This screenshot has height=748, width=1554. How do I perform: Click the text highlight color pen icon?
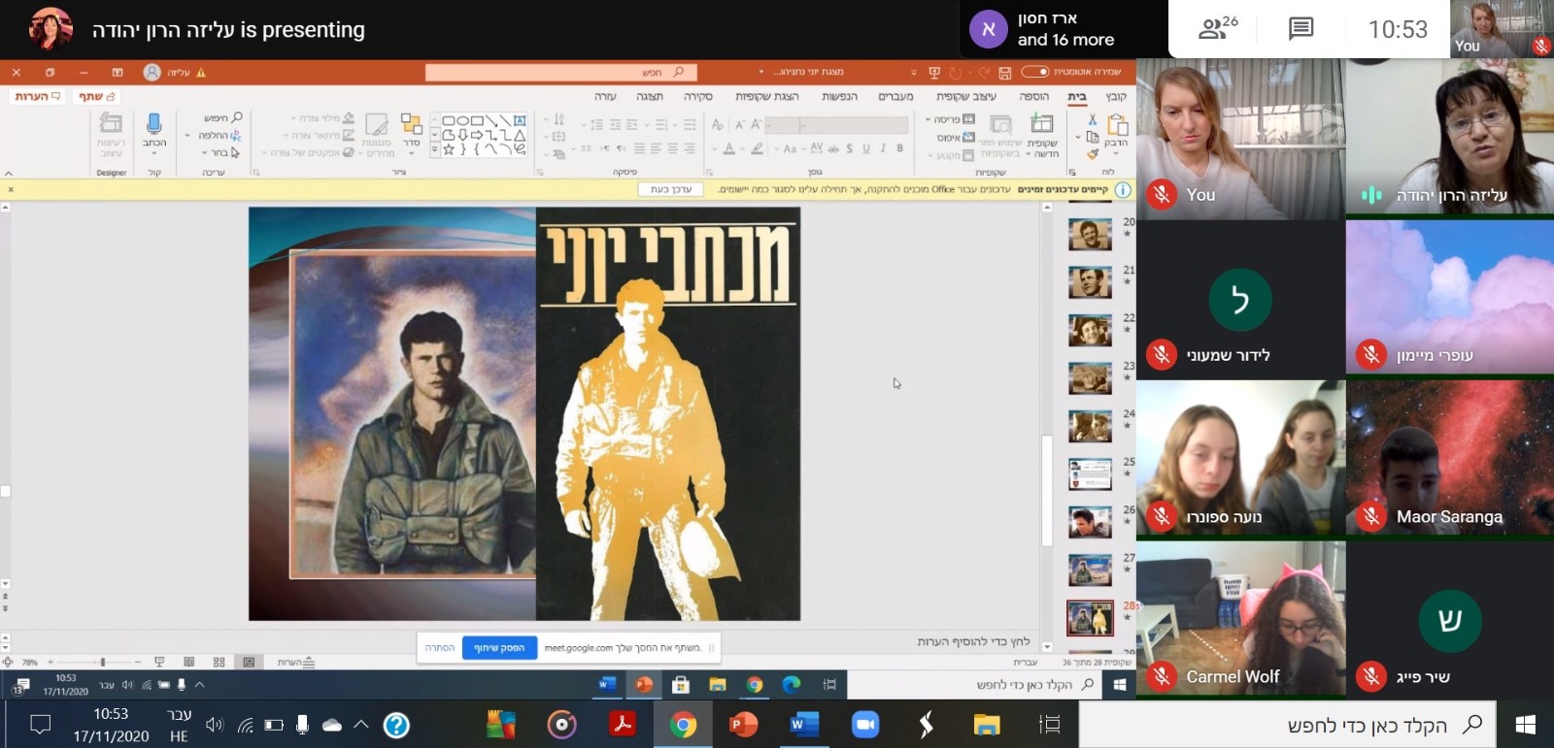757,148
